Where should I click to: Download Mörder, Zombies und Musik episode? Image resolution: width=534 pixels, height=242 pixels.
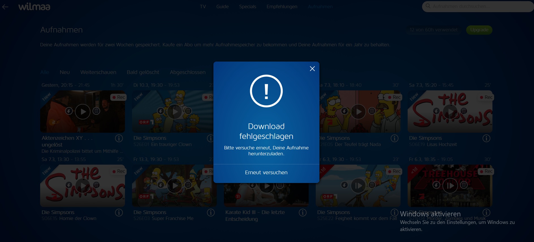[x=436, y=185]
